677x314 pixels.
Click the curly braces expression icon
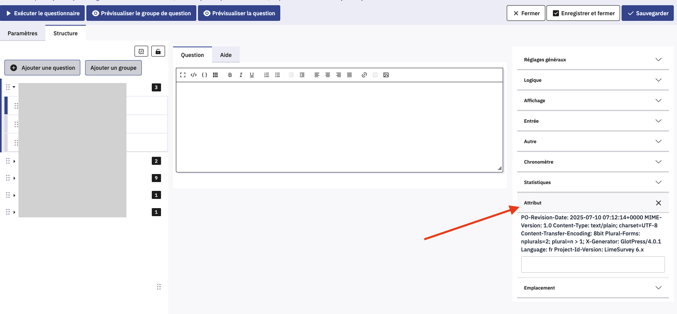(x=204, y=75)
